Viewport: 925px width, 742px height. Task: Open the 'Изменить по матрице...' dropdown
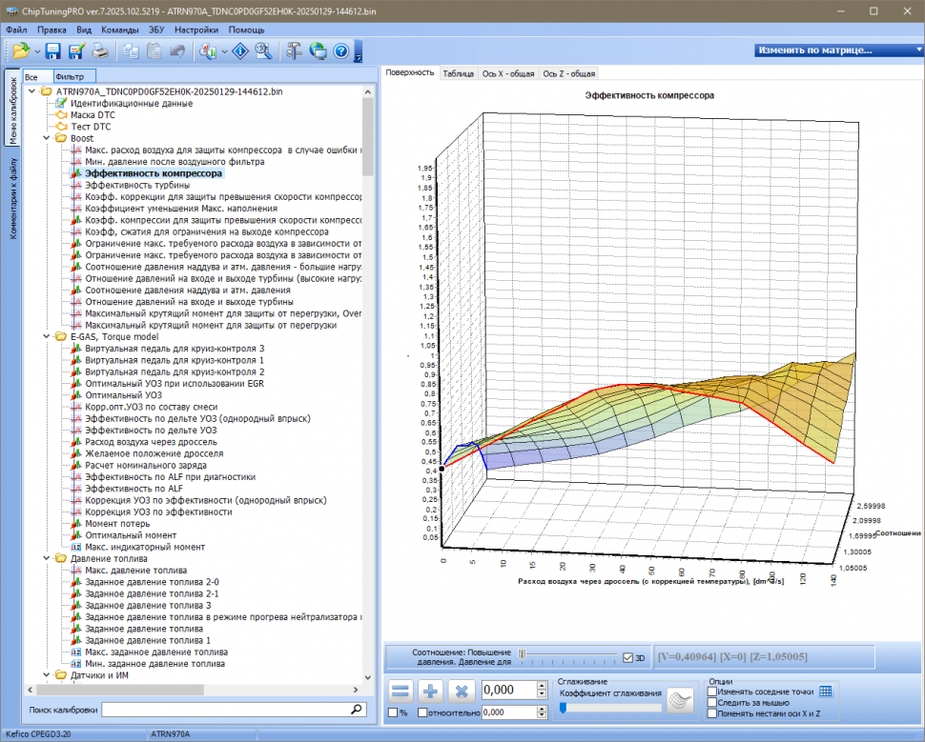[836, 50]
